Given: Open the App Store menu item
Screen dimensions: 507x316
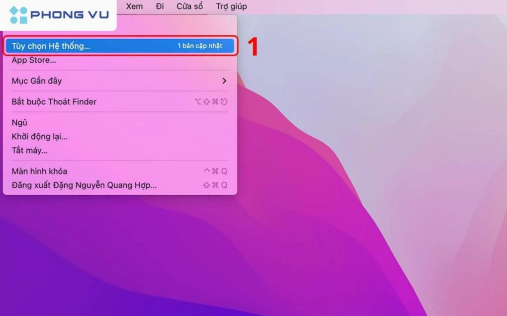Looking at the screenshot, I should pos(33,60).
